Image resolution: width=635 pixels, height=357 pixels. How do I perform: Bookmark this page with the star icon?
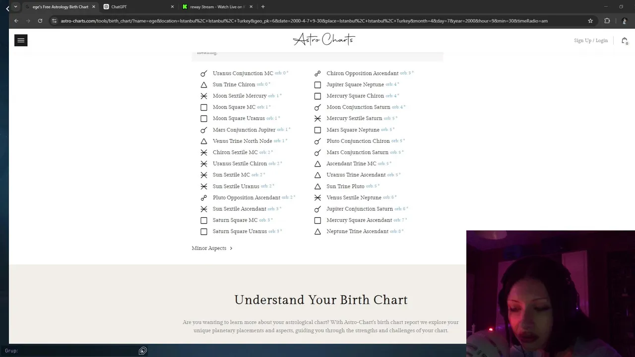590,21
